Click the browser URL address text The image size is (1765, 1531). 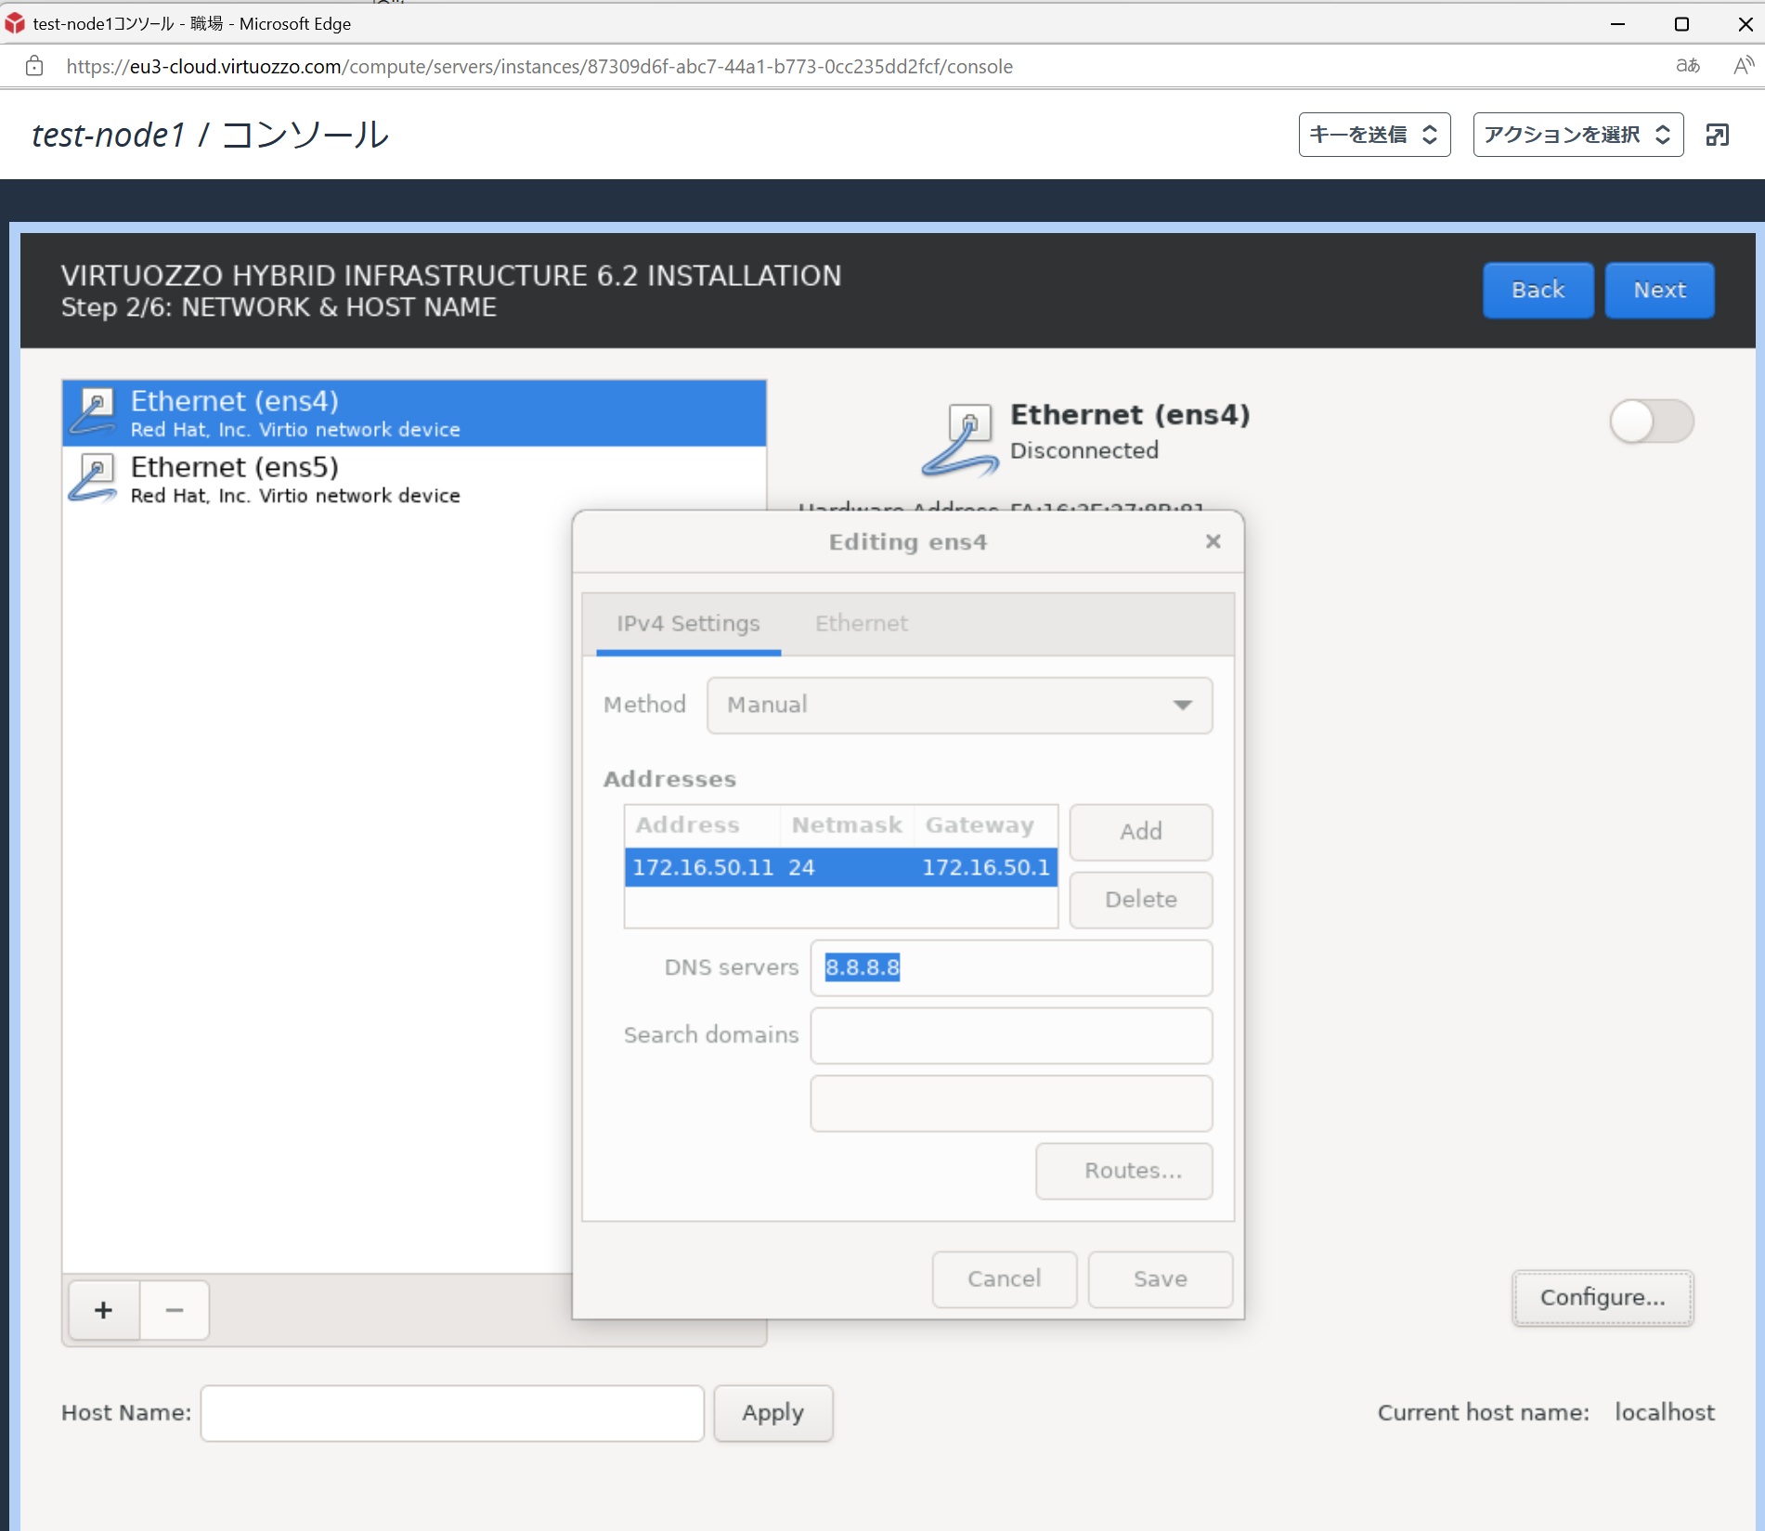tap(539, 67)
